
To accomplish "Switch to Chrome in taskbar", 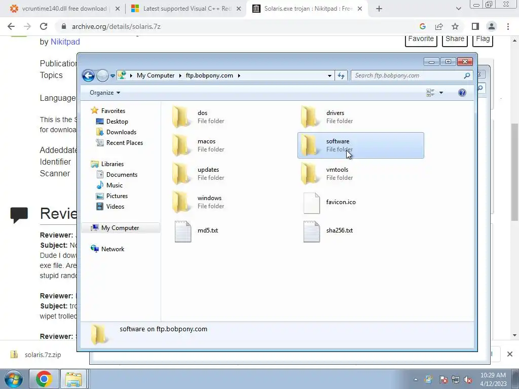I will coord(44,379).
